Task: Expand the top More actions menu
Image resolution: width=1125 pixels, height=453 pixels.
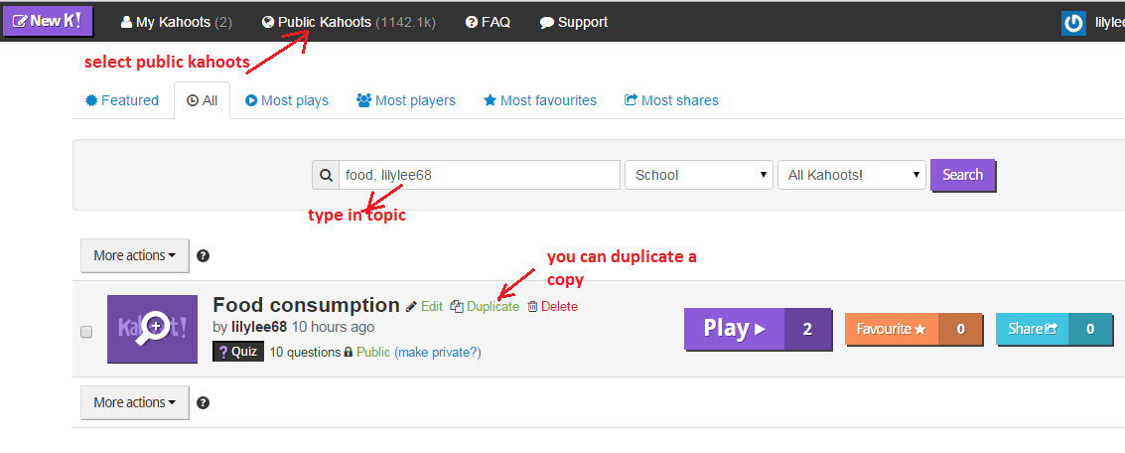Action: click(x=135, y=255)
